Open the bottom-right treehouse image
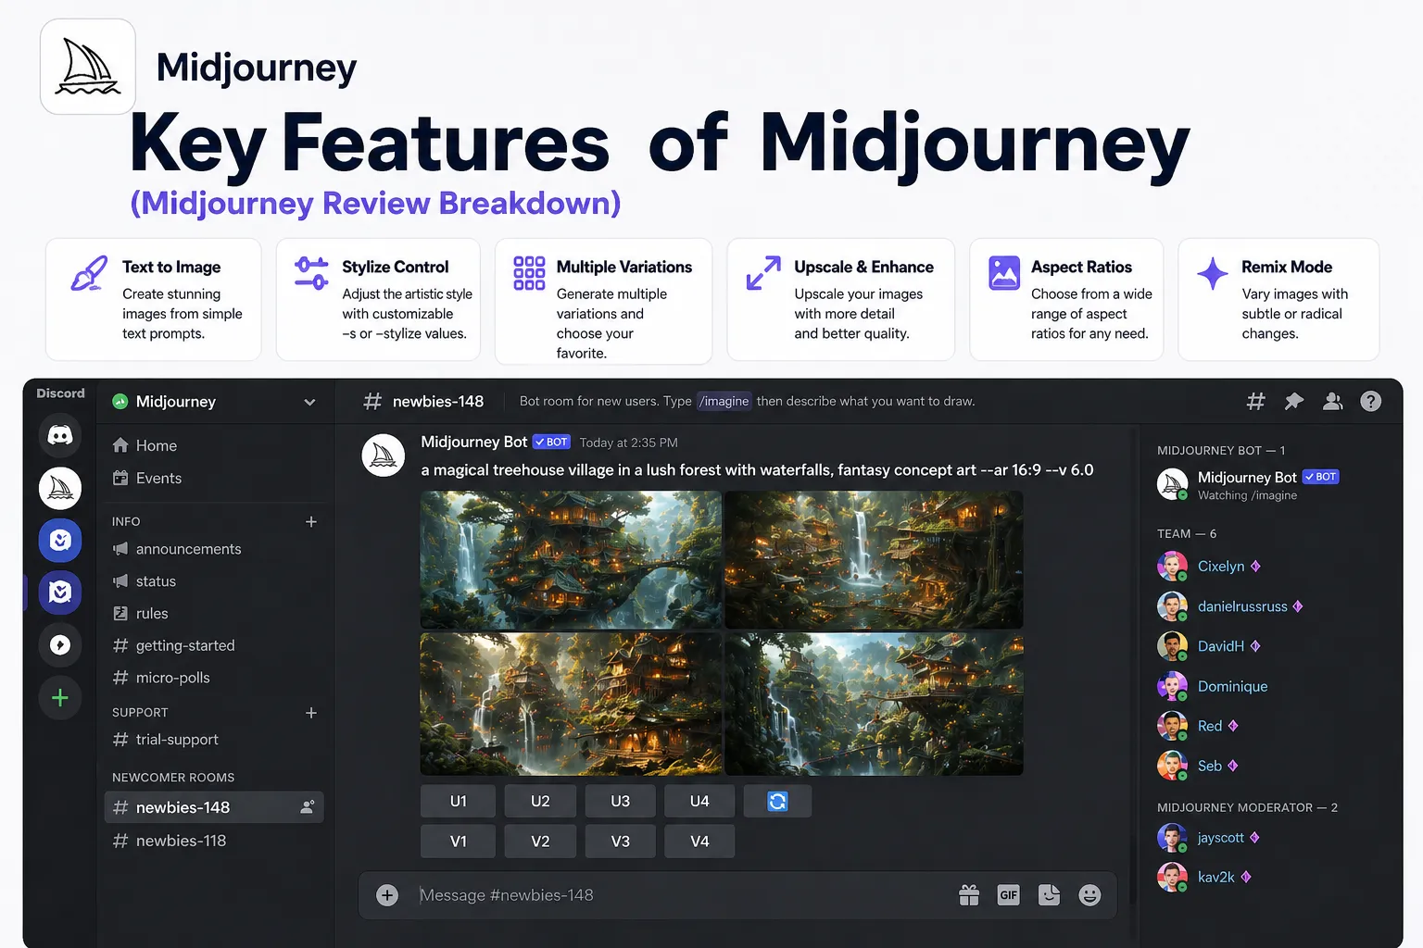1423x948 pixels. click(x=874, y=704)
